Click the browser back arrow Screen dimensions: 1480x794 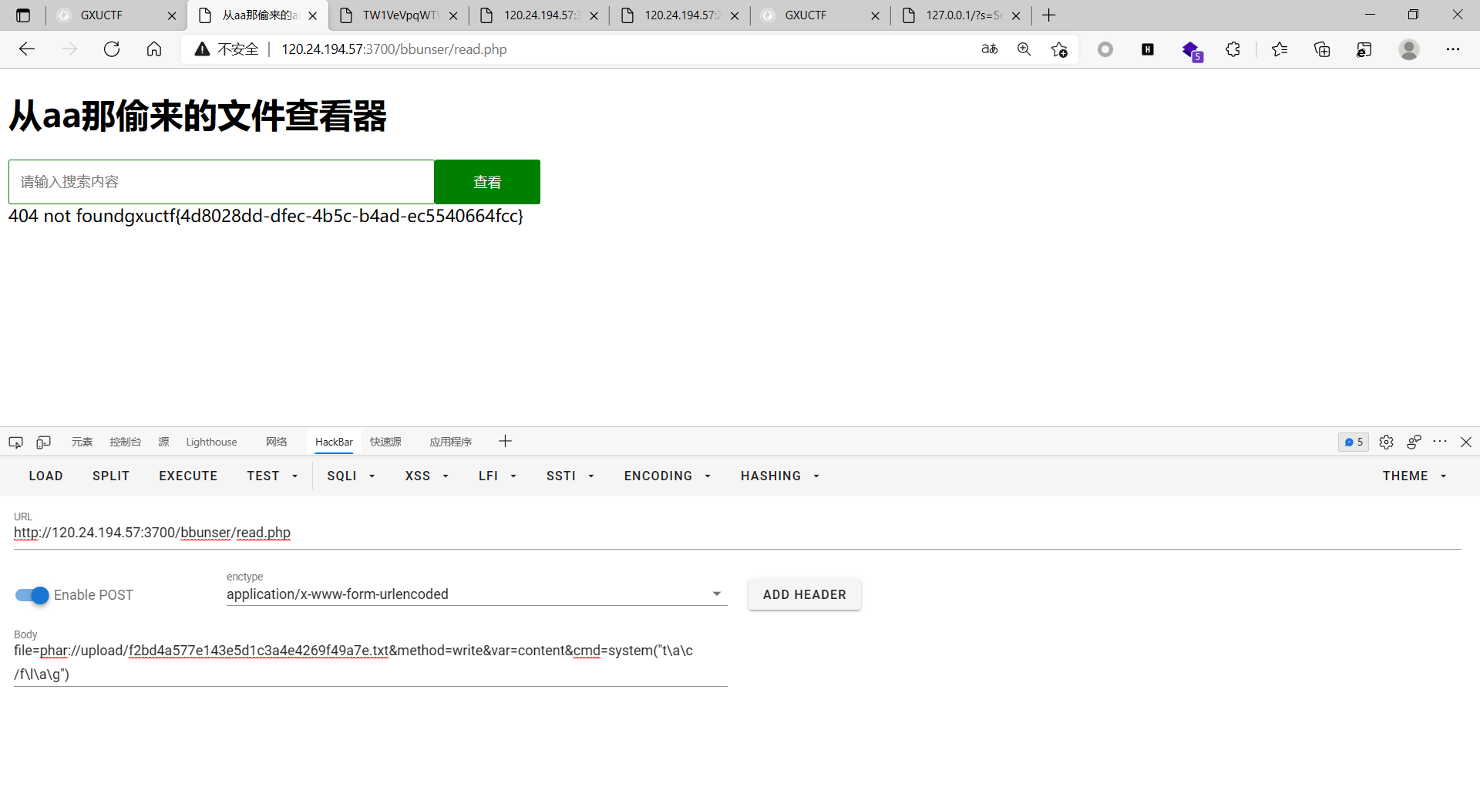27,49
